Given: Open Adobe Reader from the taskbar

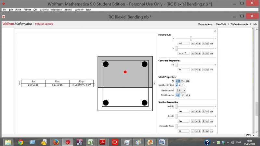Looking at the screenshot, I should point(102,142).
